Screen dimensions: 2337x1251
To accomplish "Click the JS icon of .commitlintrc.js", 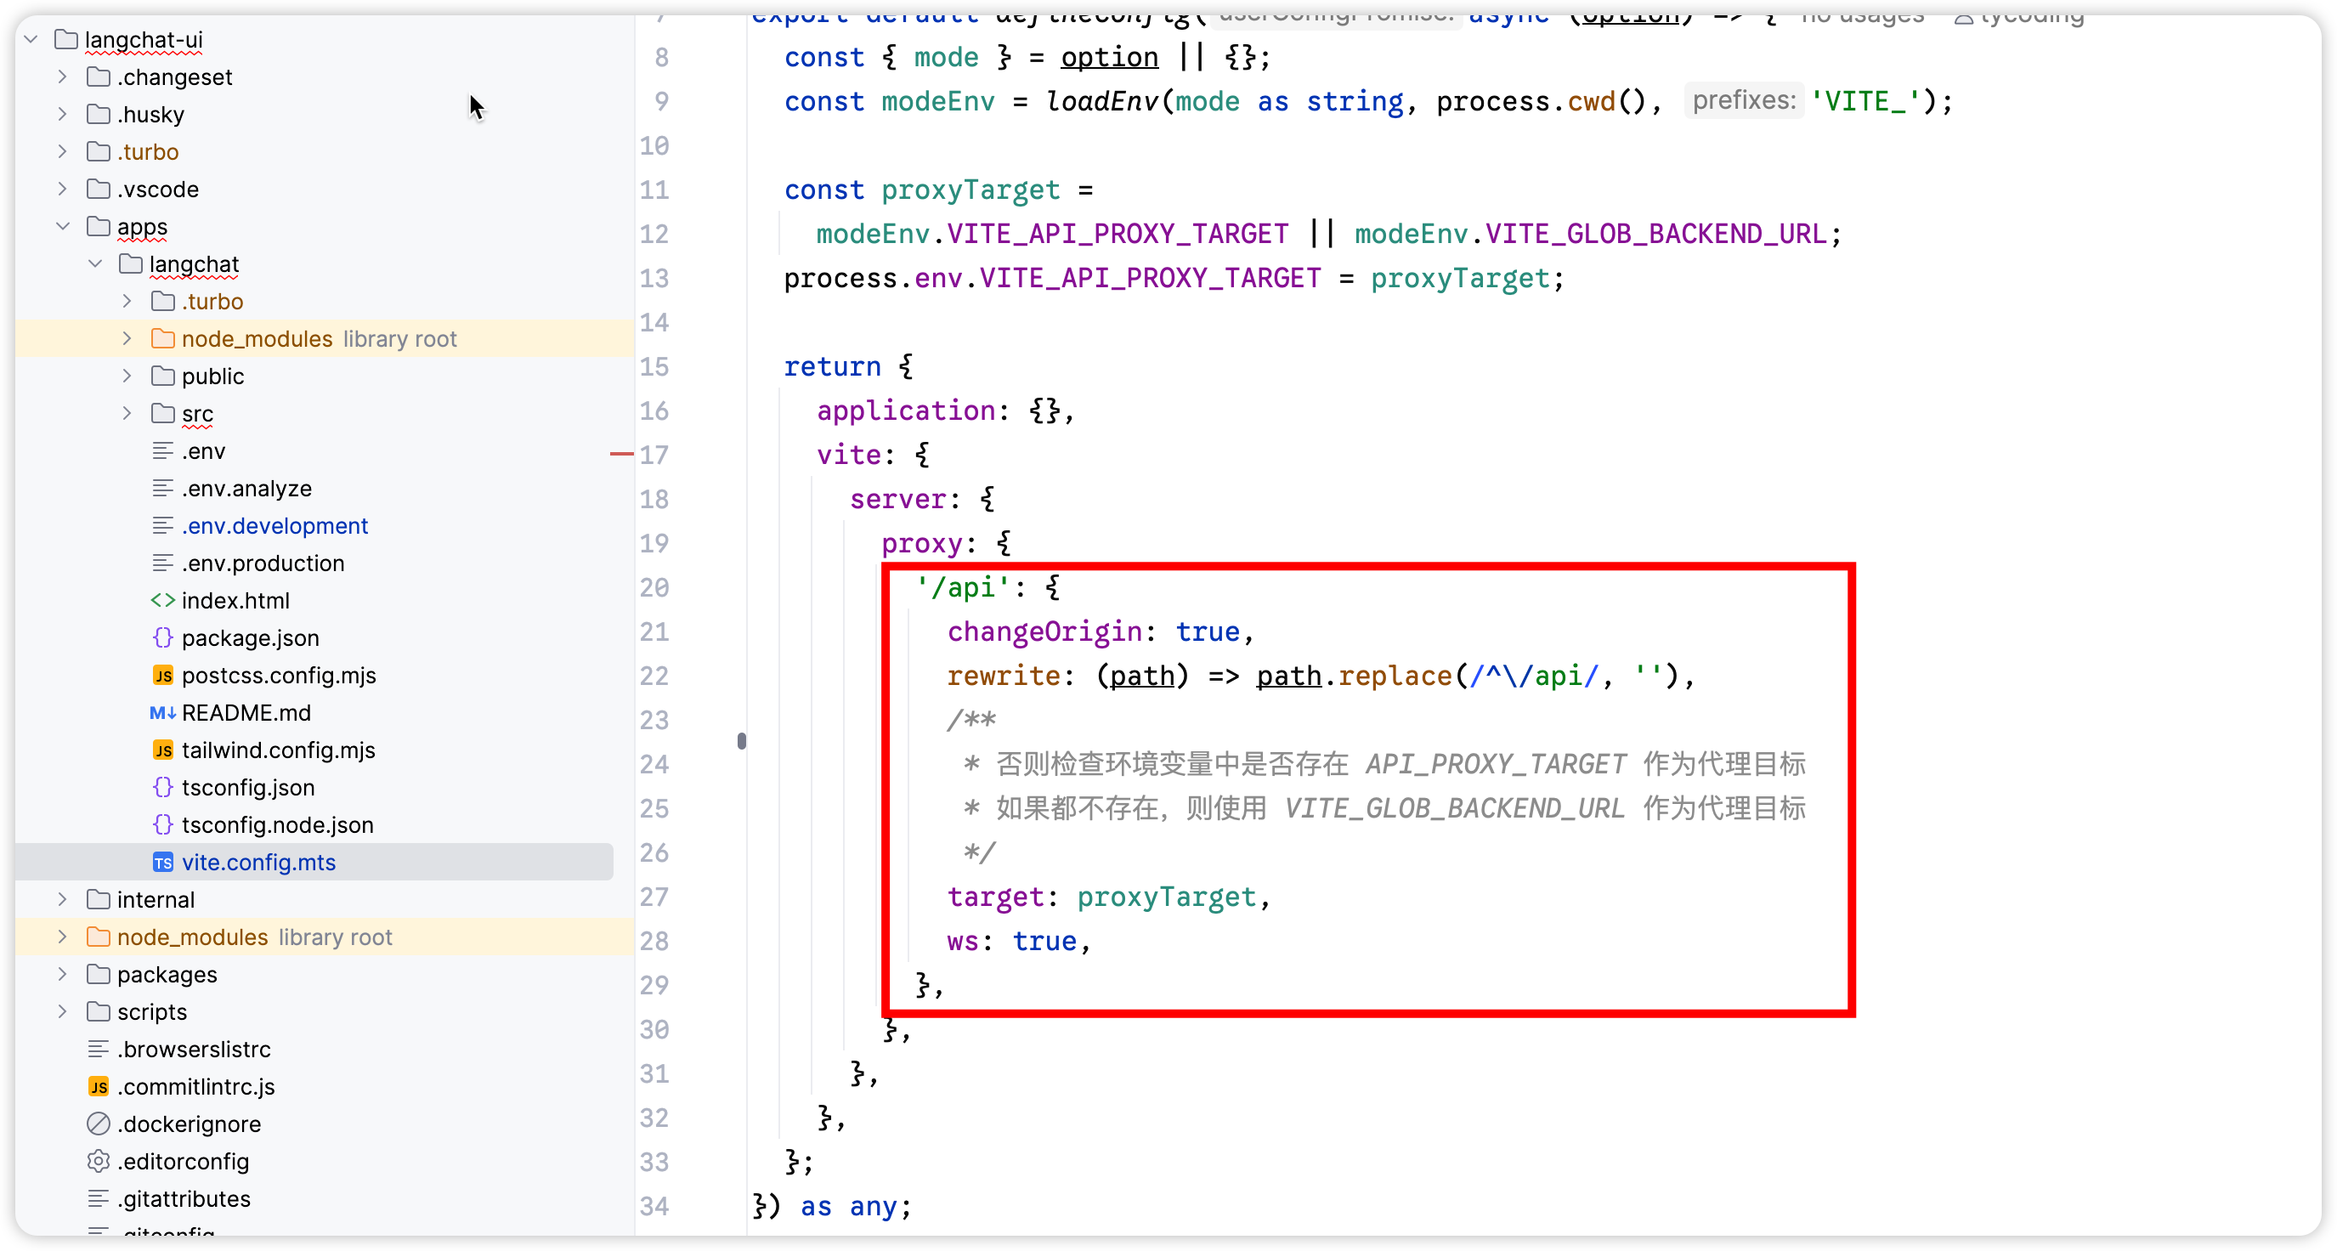I will pos(98,1087).
